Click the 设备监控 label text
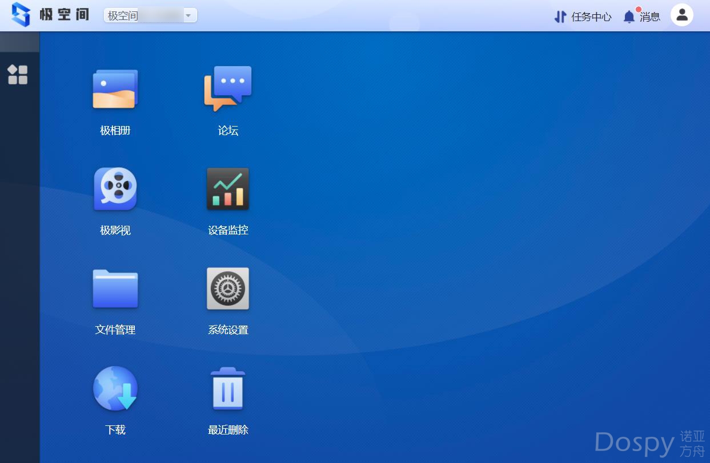 click(228, 230)
